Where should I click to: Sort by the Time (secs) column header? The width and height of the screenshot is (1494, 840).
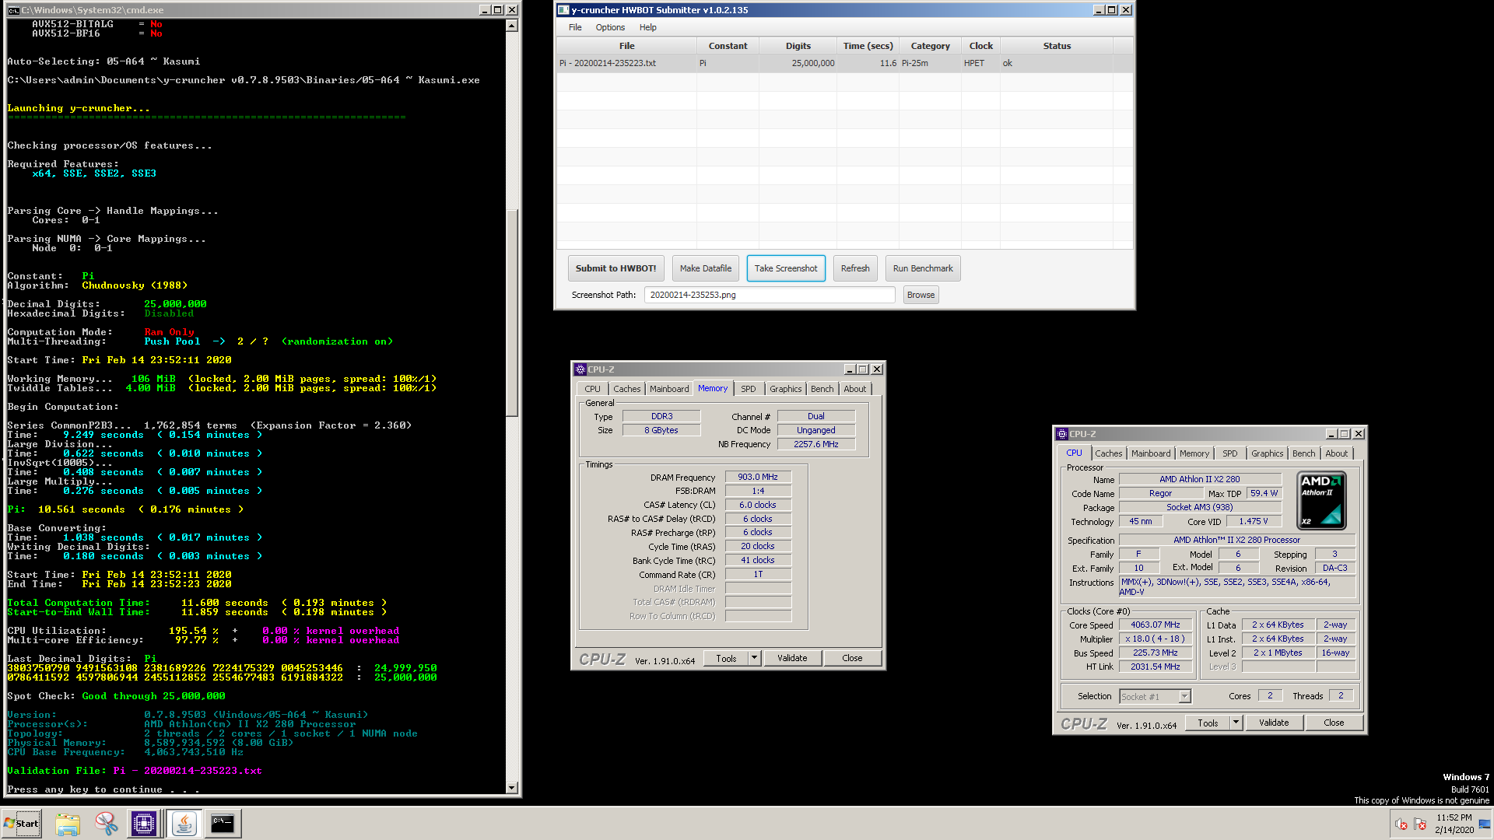tap(868, 46)
